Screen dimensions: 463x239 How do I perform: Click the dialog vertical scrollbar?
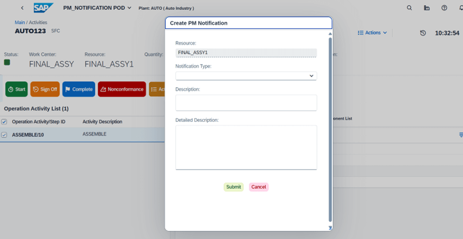pyautogui.click(x=330, y=129)
